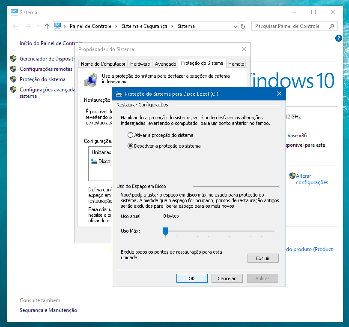Click the shield icon next to Alterar configurações
Screen dimensions: 349x327
[292, 176]
